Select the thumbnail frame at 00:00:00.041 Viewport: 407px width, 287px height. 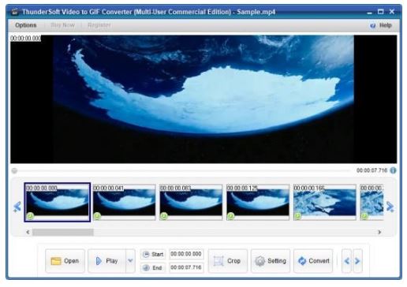(x=124, y=202)
